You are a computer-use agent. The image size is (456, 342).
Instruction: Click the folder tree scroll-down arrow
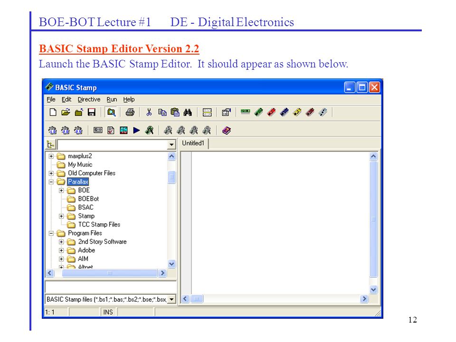tap(171, 264)
